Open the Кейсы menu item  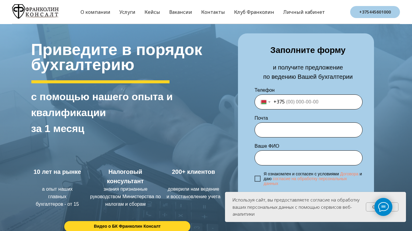pyautogui.click(x=152, y=12)
